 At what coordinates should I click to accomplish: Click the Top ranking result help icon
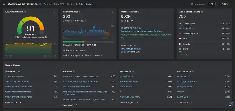[140, 28]
